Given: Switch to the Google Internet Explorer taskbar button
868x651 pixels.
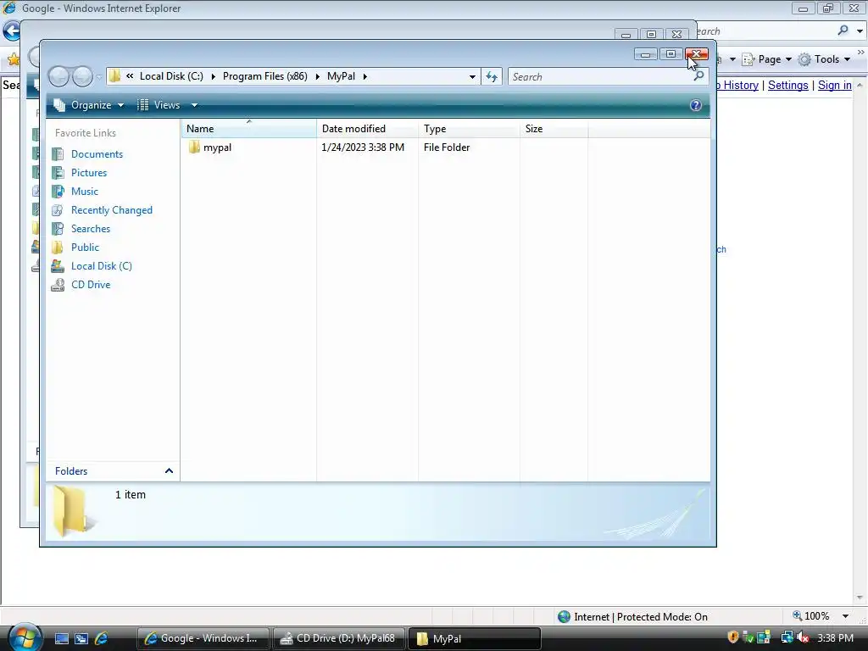Looking at the screenshot, I should pos(203,638).
